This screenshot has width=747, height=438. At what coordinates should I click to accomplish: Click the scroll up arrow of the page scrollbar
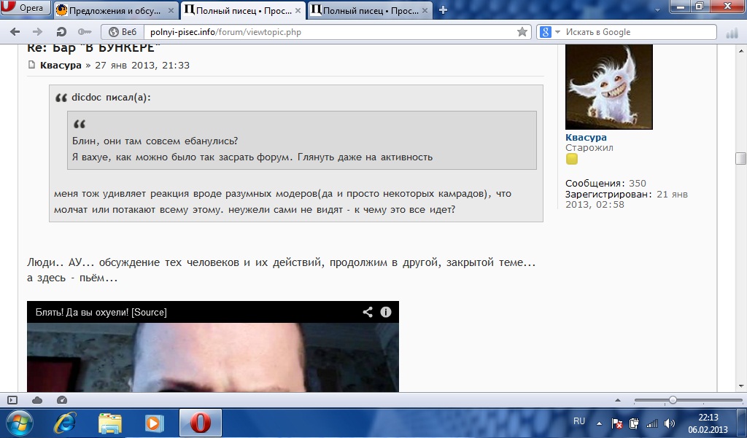tap(740, 51)
